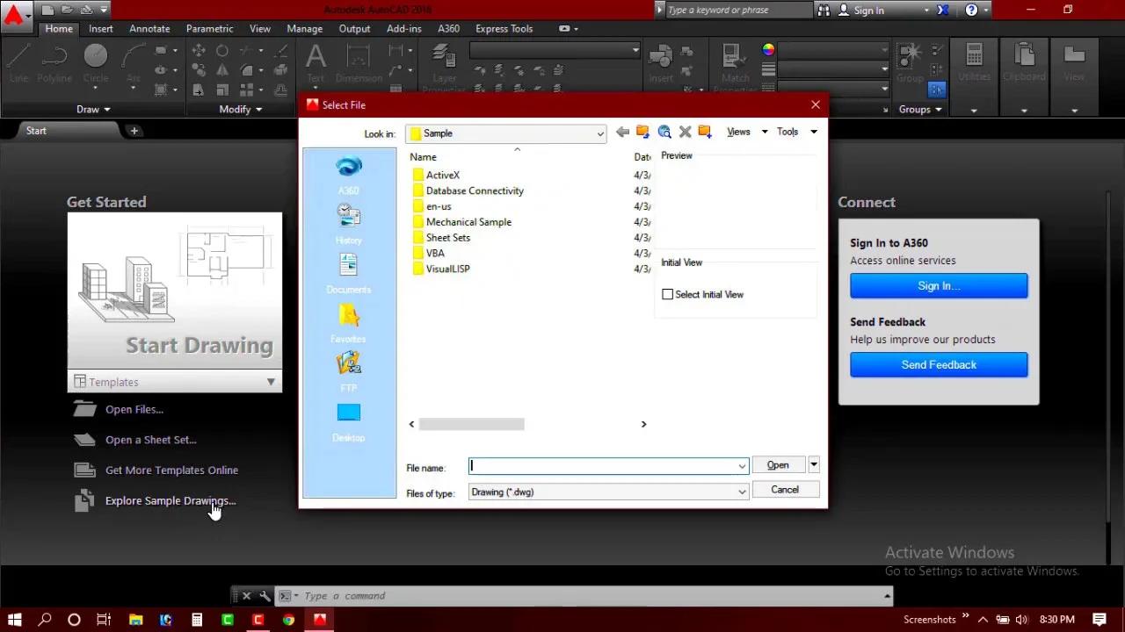Screen dimensions: 1125x632
Task: Open FTP place in Select File sidebar
Action: (348, 372)
